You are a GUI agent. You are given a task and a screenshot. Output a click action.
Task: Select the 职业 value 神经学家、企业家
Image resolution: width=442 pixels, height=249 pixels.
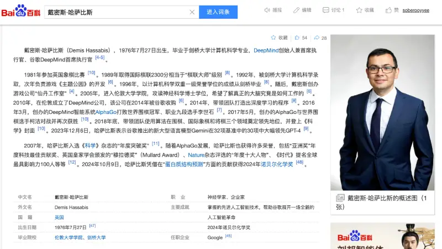coord(226,198)
